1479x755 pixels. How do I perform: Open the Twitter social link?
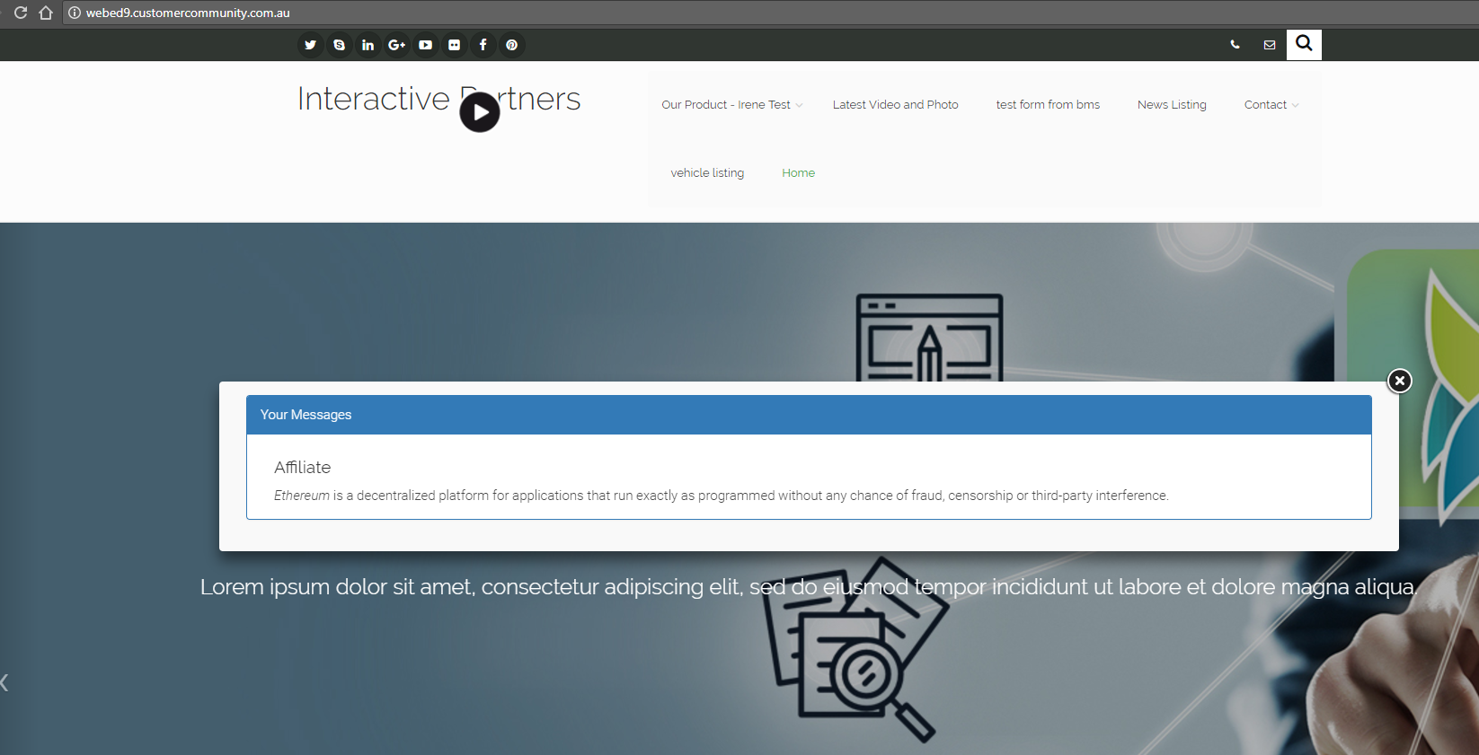[x=310, y=45]
